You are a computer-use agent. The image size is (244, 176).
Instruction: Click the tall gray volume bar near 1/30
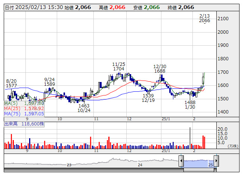(190, 138)
